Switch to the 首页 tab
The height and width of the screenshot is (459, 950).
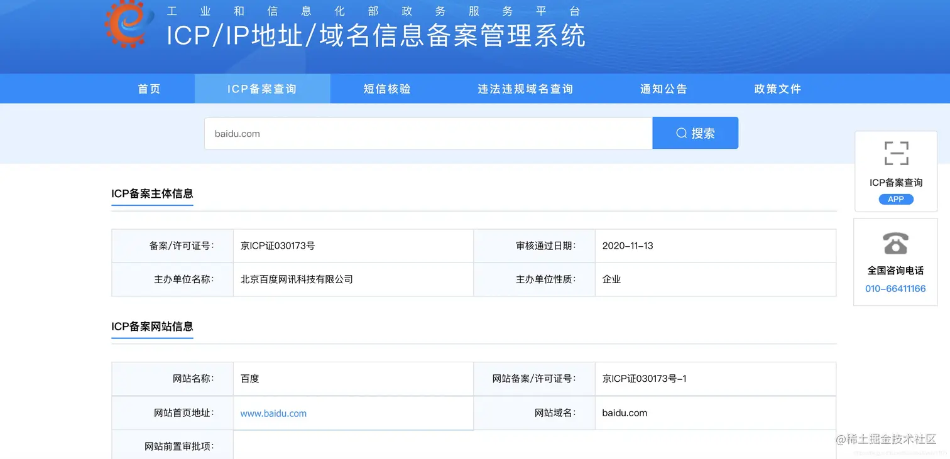[148, 89]
